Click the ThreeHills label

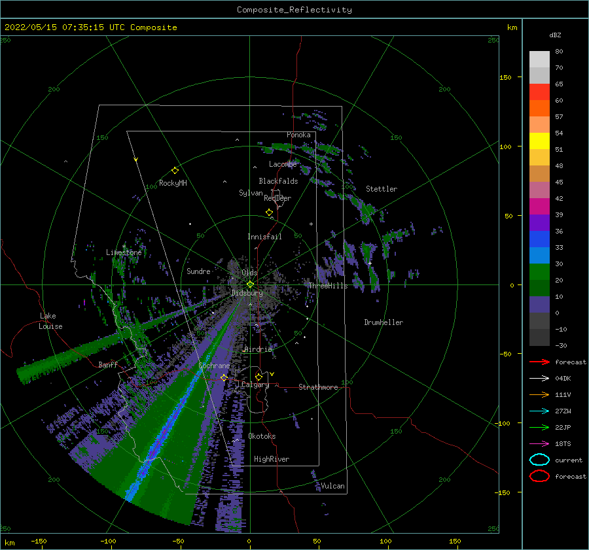329,286
